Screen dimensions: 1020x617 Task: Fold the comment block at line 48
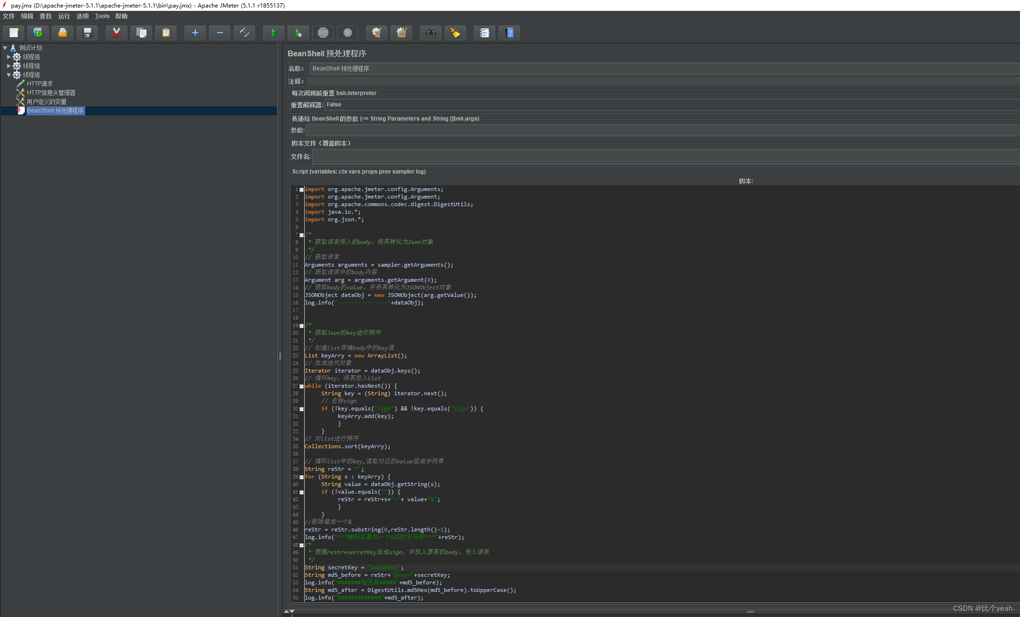point(301,545)
